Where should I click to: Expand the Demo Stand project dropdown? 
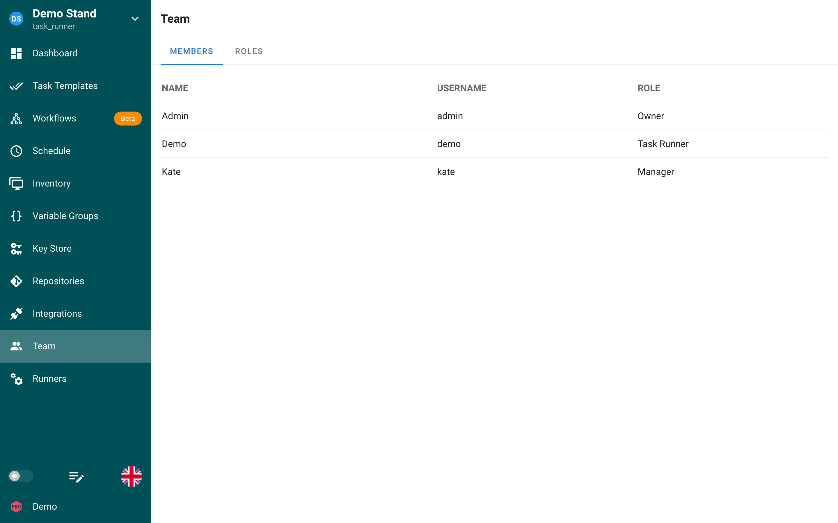click(135, 19)
